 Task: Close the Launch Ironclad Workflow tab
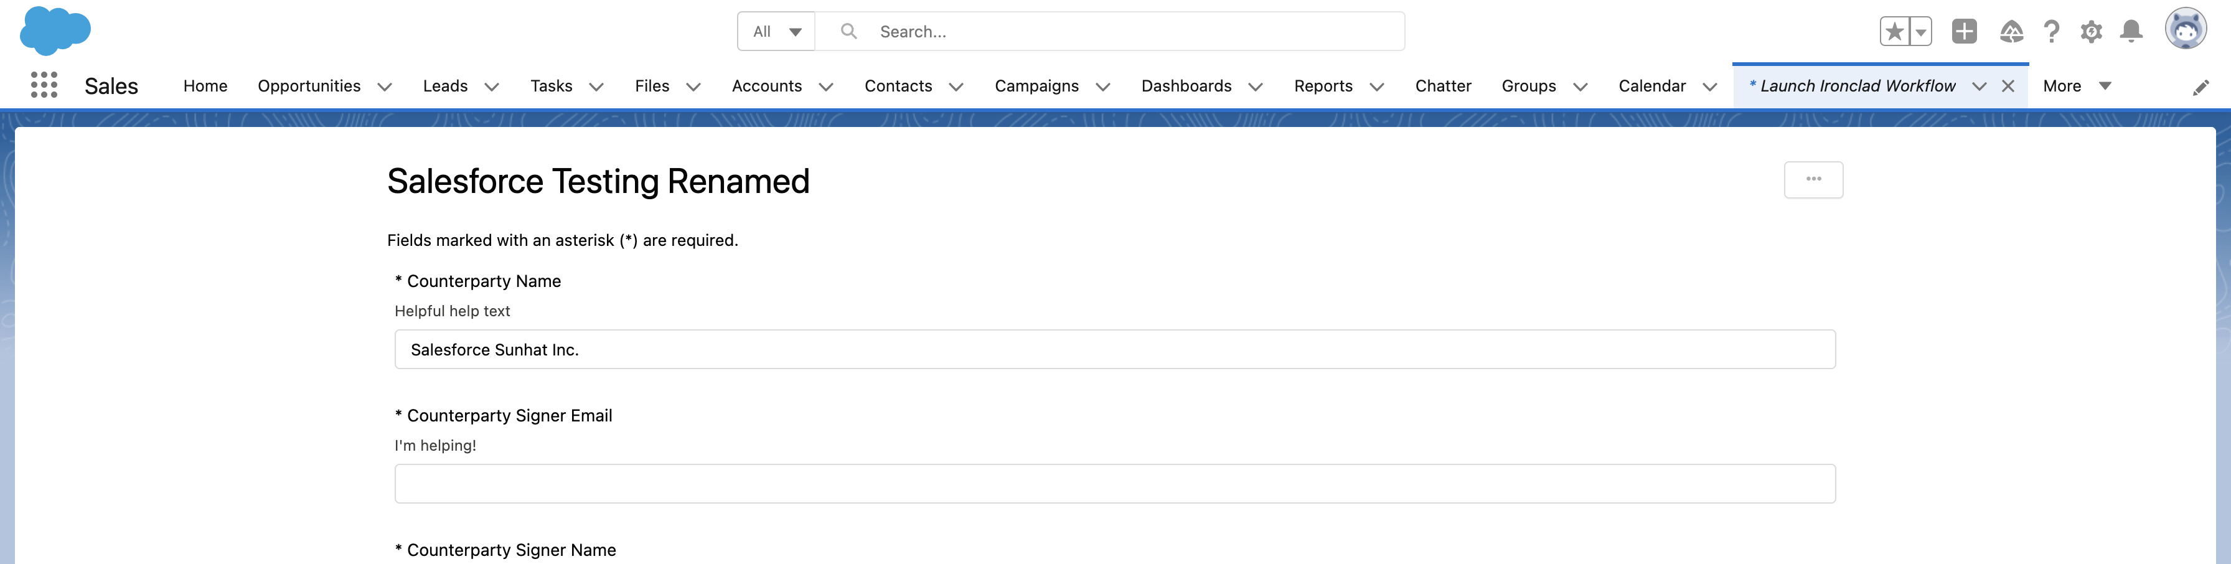pyautogui.click(x=2008, y=86)
